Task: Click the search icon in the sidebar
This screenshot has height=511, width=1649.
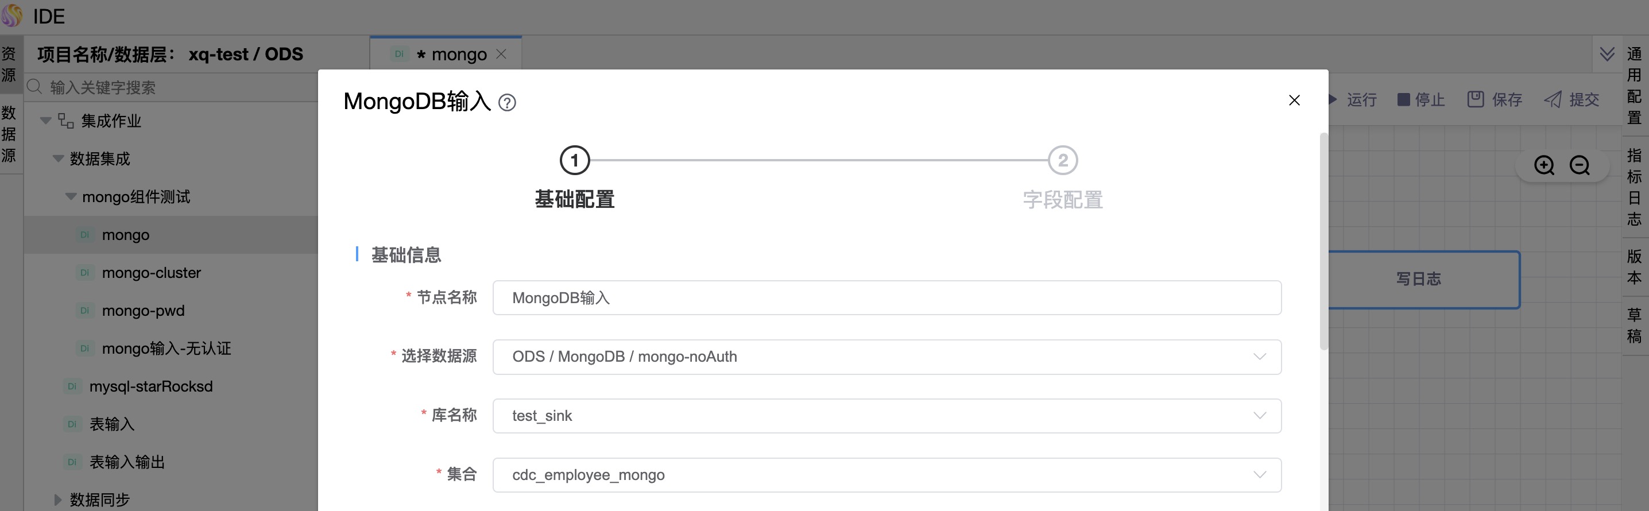Action: point(34,87)
